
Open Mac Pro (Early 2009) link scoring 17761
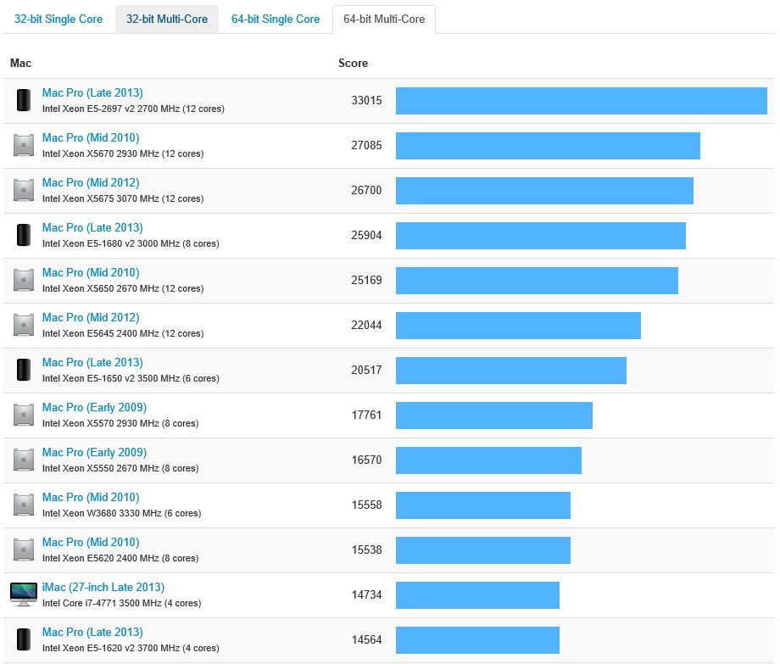coord(94,407)
